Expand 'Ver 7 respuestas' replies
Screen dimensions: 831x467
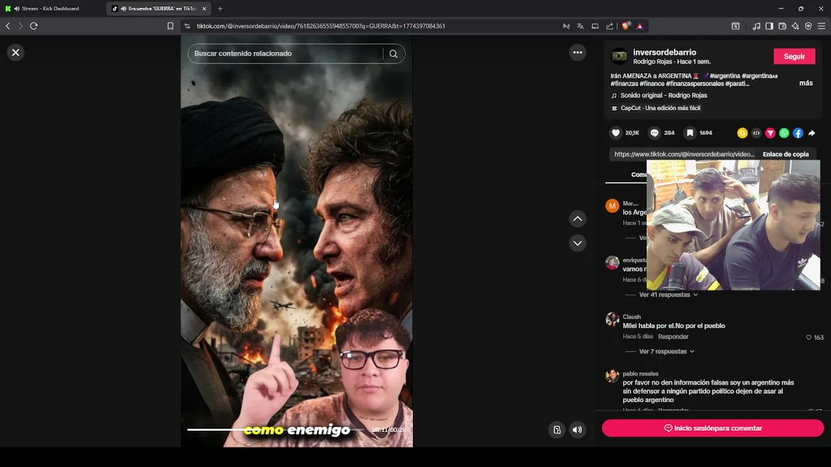point(667,352)
